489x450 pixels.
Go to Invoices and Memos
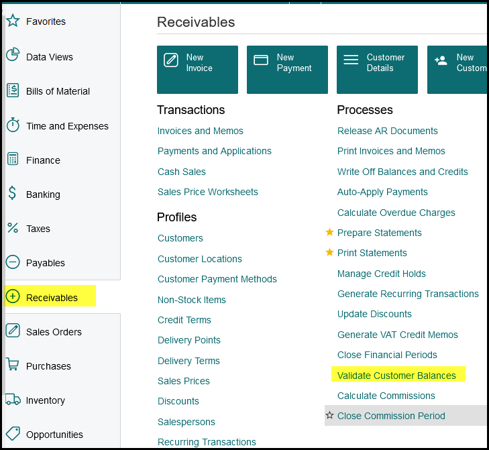tap(201, 131)
